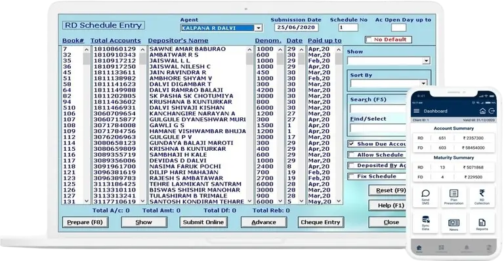Open Send SMS tile on phone
Screen dimensions: 504x261
[x=425, y=197]
